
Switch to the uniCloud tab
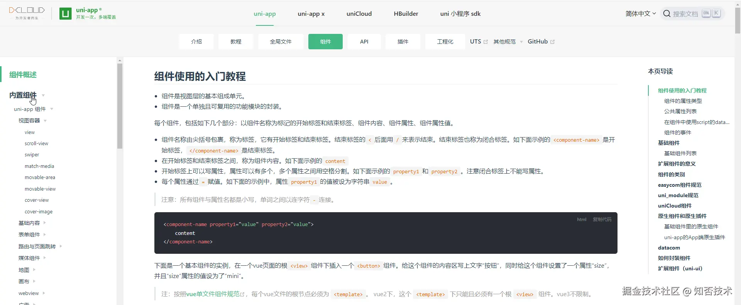pos(359,13)
